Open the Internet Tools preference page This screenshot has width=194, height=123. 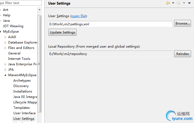pos(19,59)
